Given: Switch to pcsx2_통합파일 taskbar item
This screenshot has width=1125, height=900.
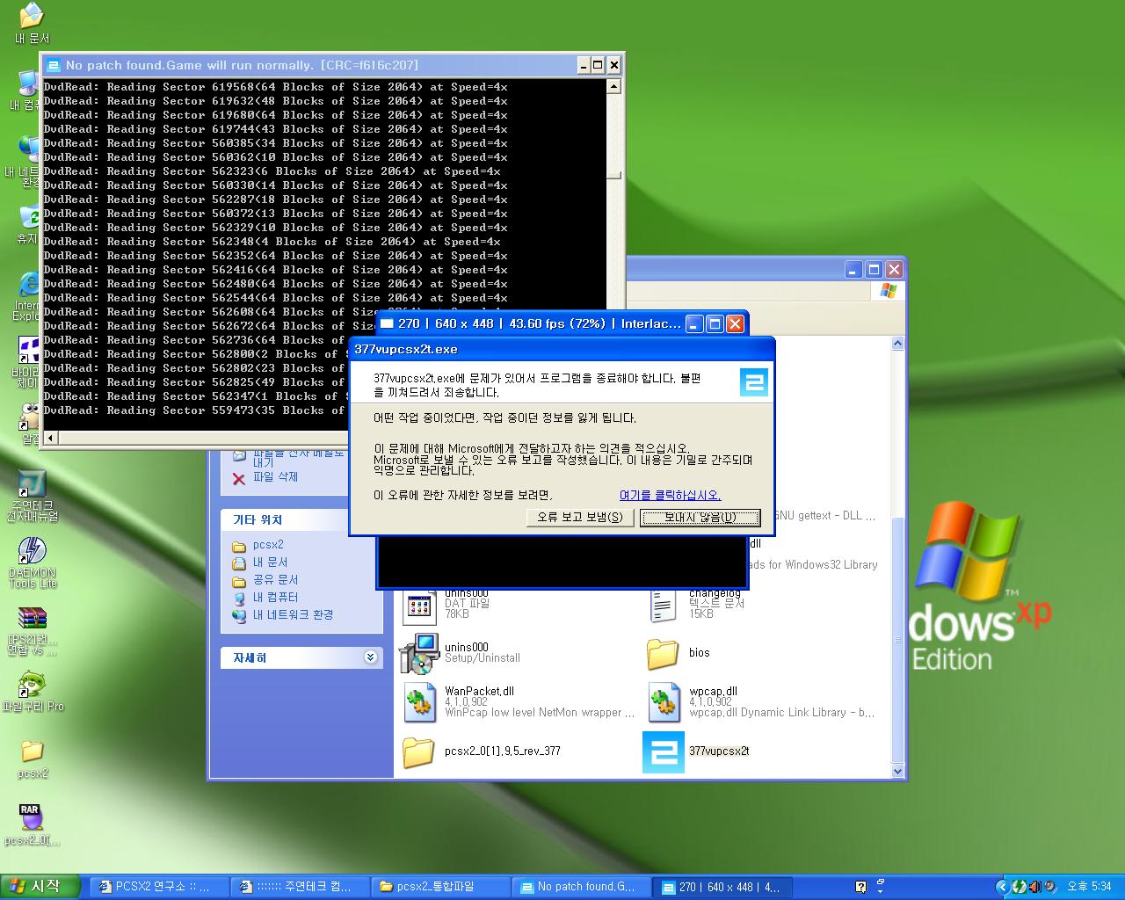Looking at the screenshot, I should pyautogui.click(x=441, y=887).
